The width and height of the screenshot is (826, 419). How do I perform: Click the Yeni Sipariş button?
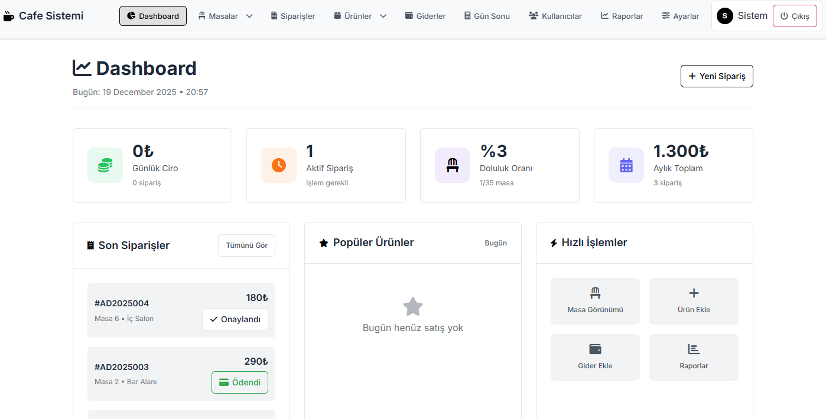click(717, 76)
